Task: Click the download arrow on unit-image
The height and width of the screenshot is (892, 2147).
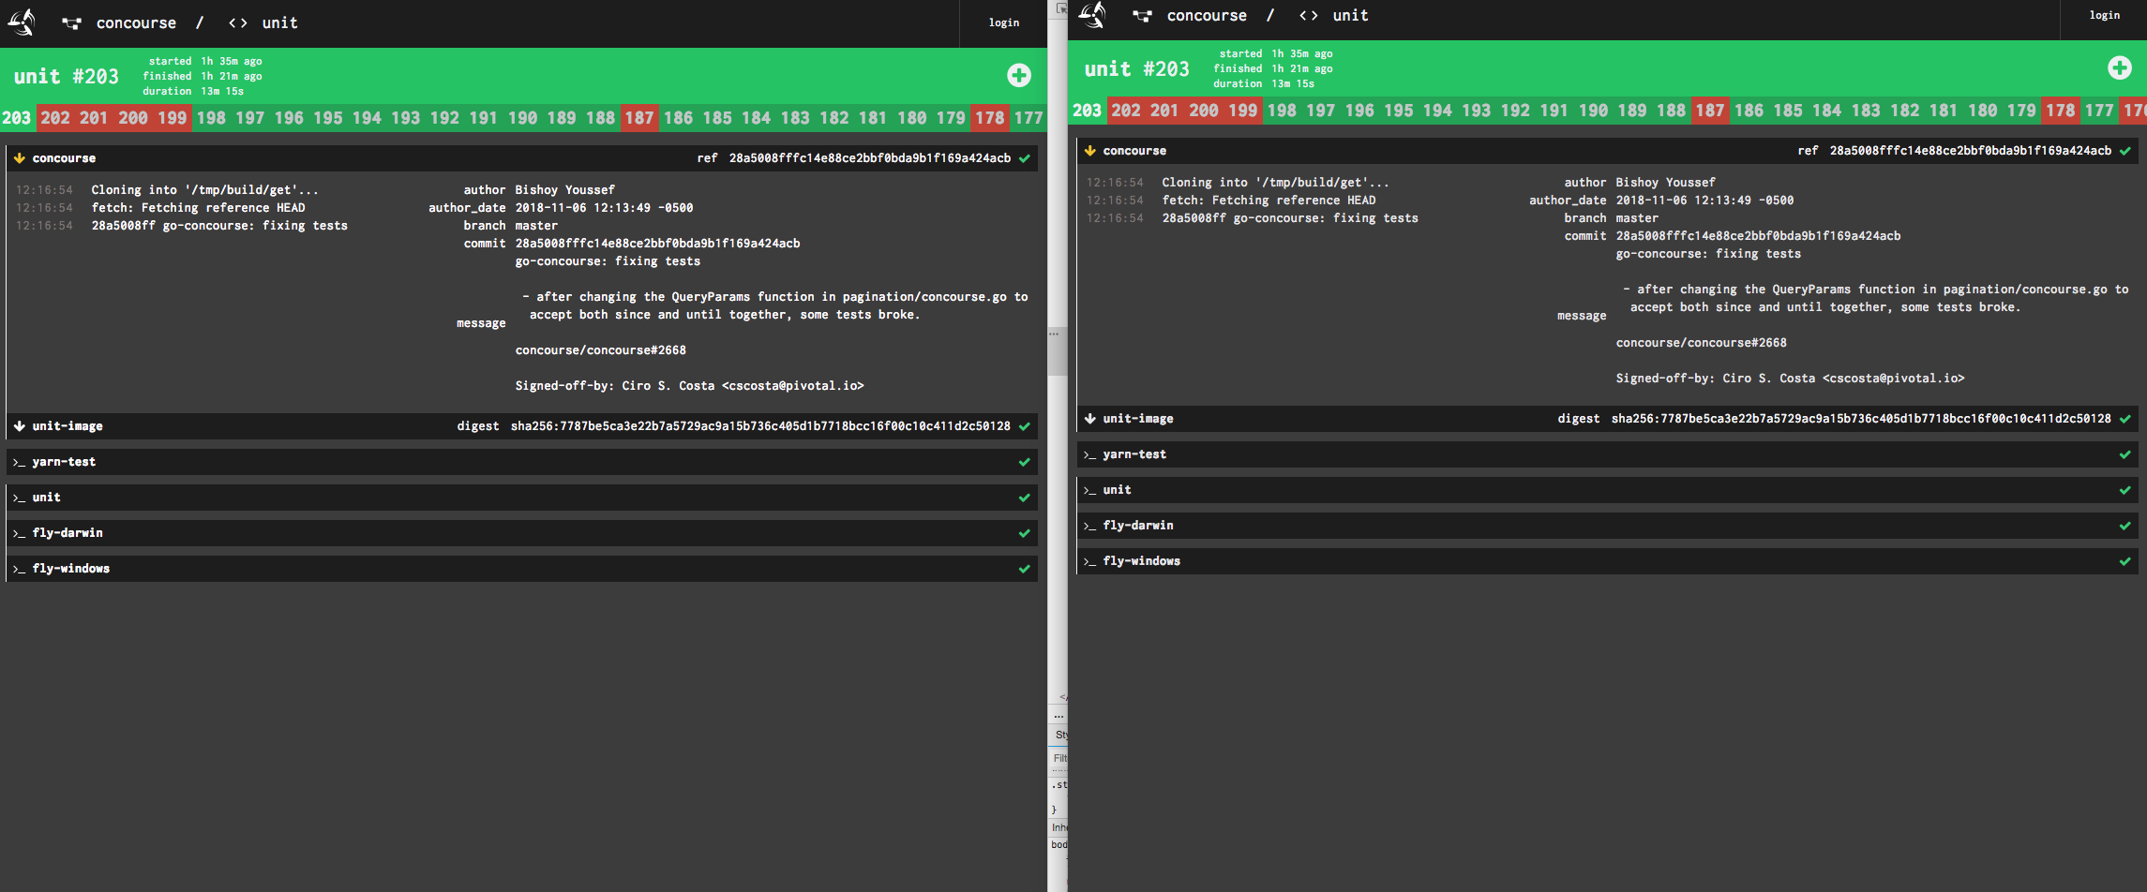Action: click(x=20, y=425)
